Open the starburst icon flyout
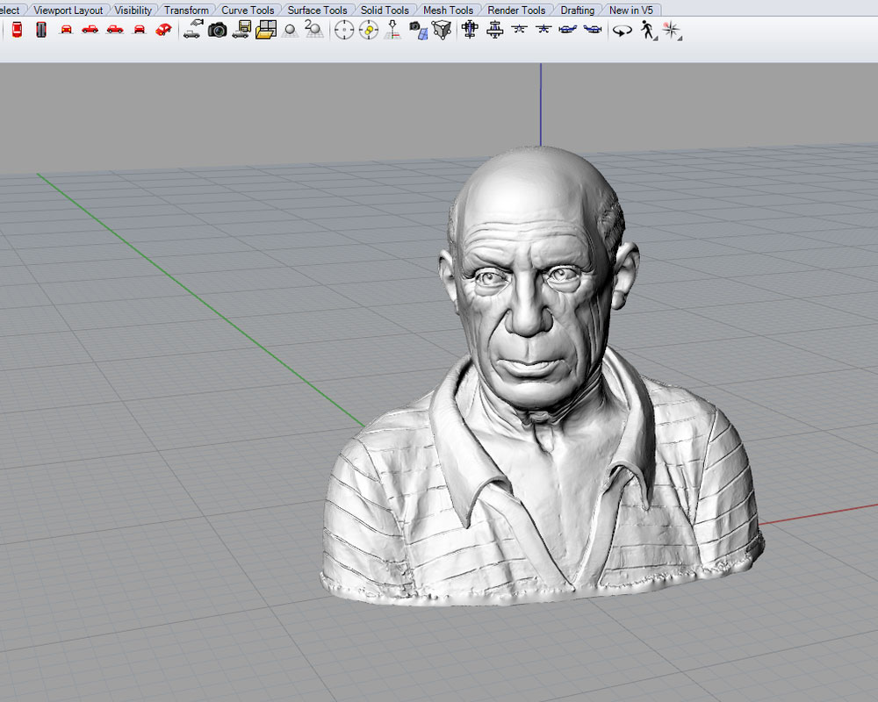The height and width of the screenshot is (702, 878). tap(672, 30)
